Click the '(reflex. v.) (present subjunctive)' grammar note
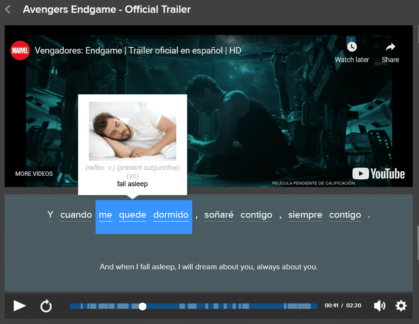The height and width of the screenshot is (324, 419). (132, 168)
